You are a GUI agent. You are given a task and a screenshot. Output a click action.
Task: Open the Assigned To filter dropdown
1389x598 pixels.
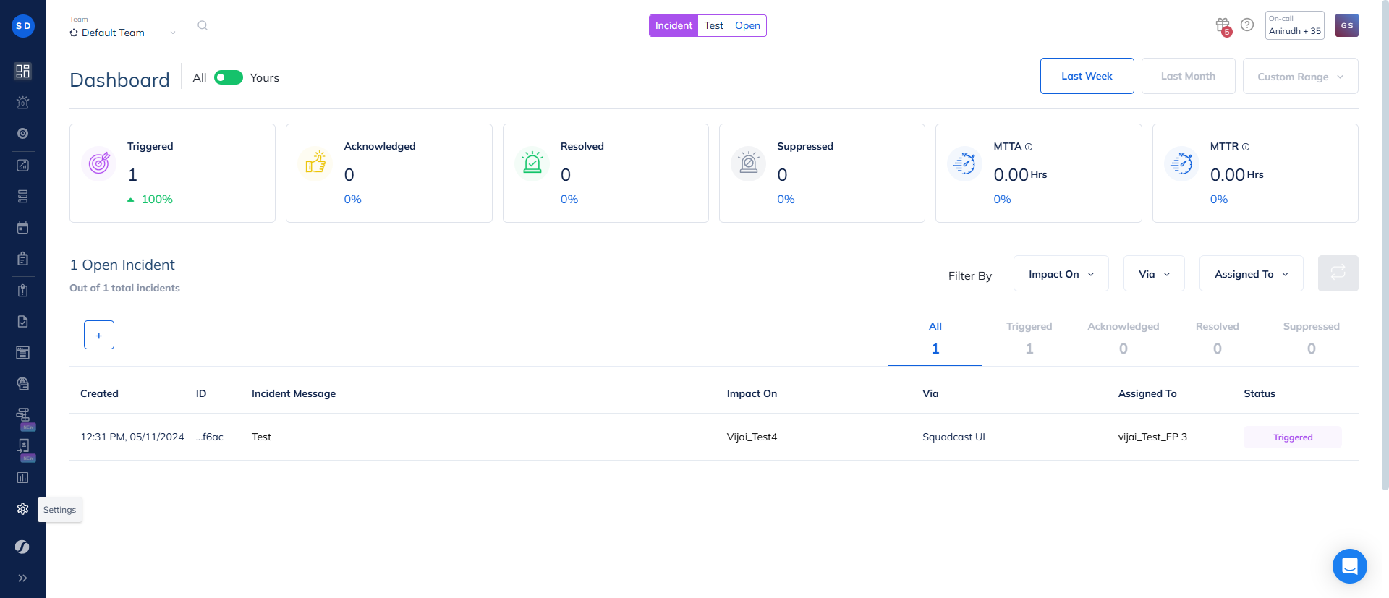coord(1251,274)
